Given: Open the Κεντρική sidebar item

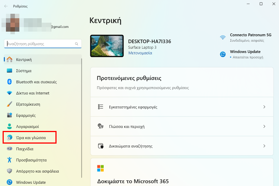Looking at the screenshot, I should click(x=43, y=60).
